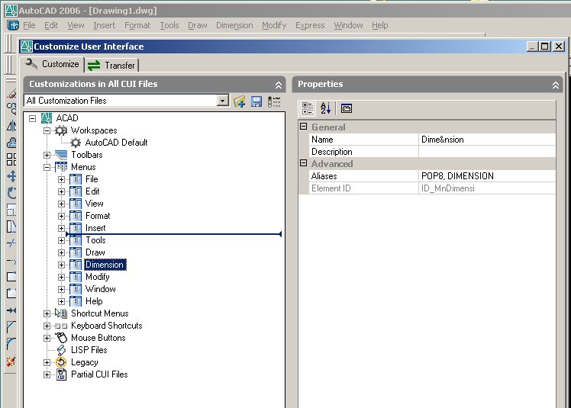Select the Fillet tool

11,344
